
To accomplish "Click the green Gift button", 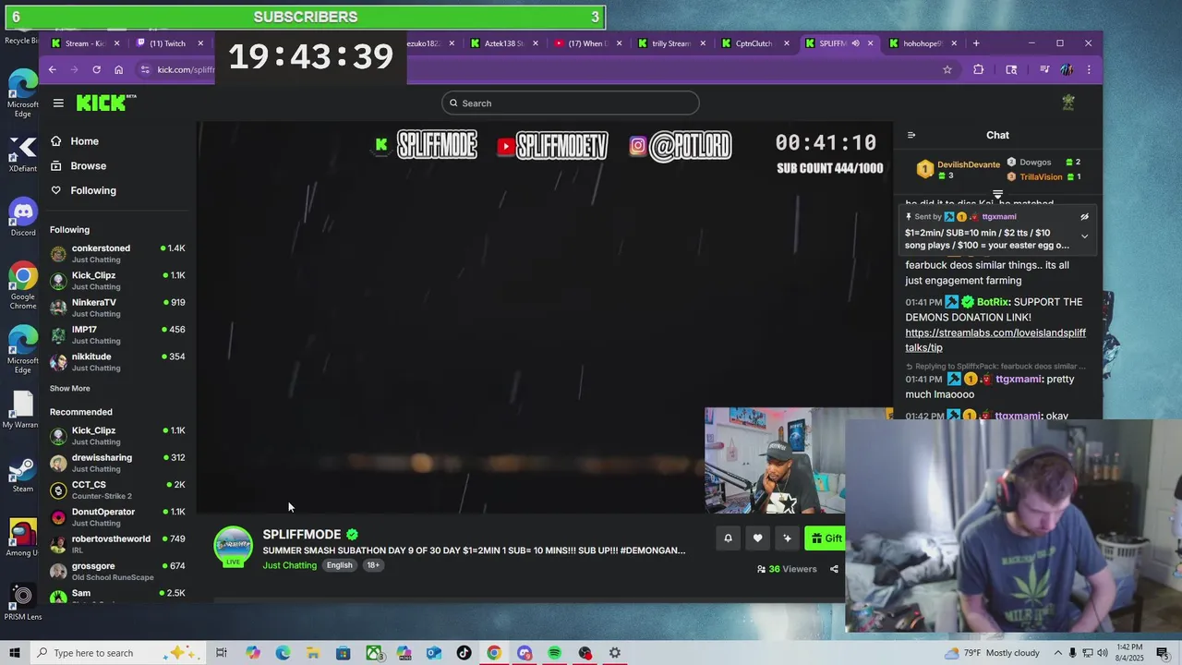I will coord(825,538).
